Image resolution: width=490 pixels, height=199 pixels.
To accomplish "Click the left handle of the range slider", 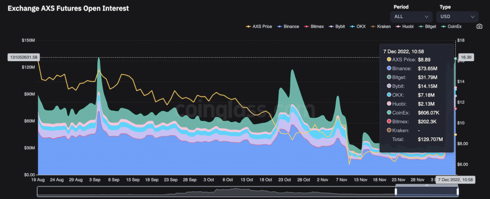I will click(396, 191).
